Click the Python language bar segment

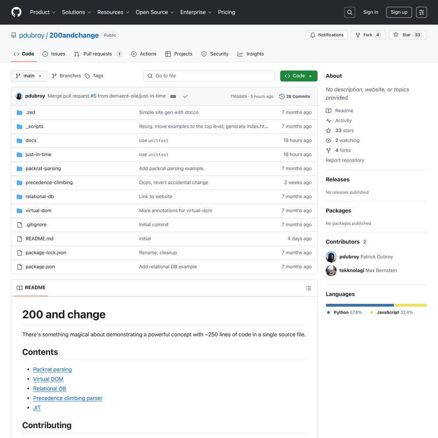tap(360, 305)
